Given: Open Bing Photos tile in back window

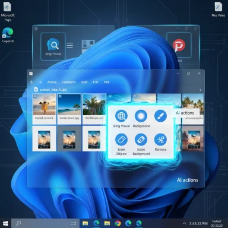Looking at the screenshot, I should coord(53,46).
